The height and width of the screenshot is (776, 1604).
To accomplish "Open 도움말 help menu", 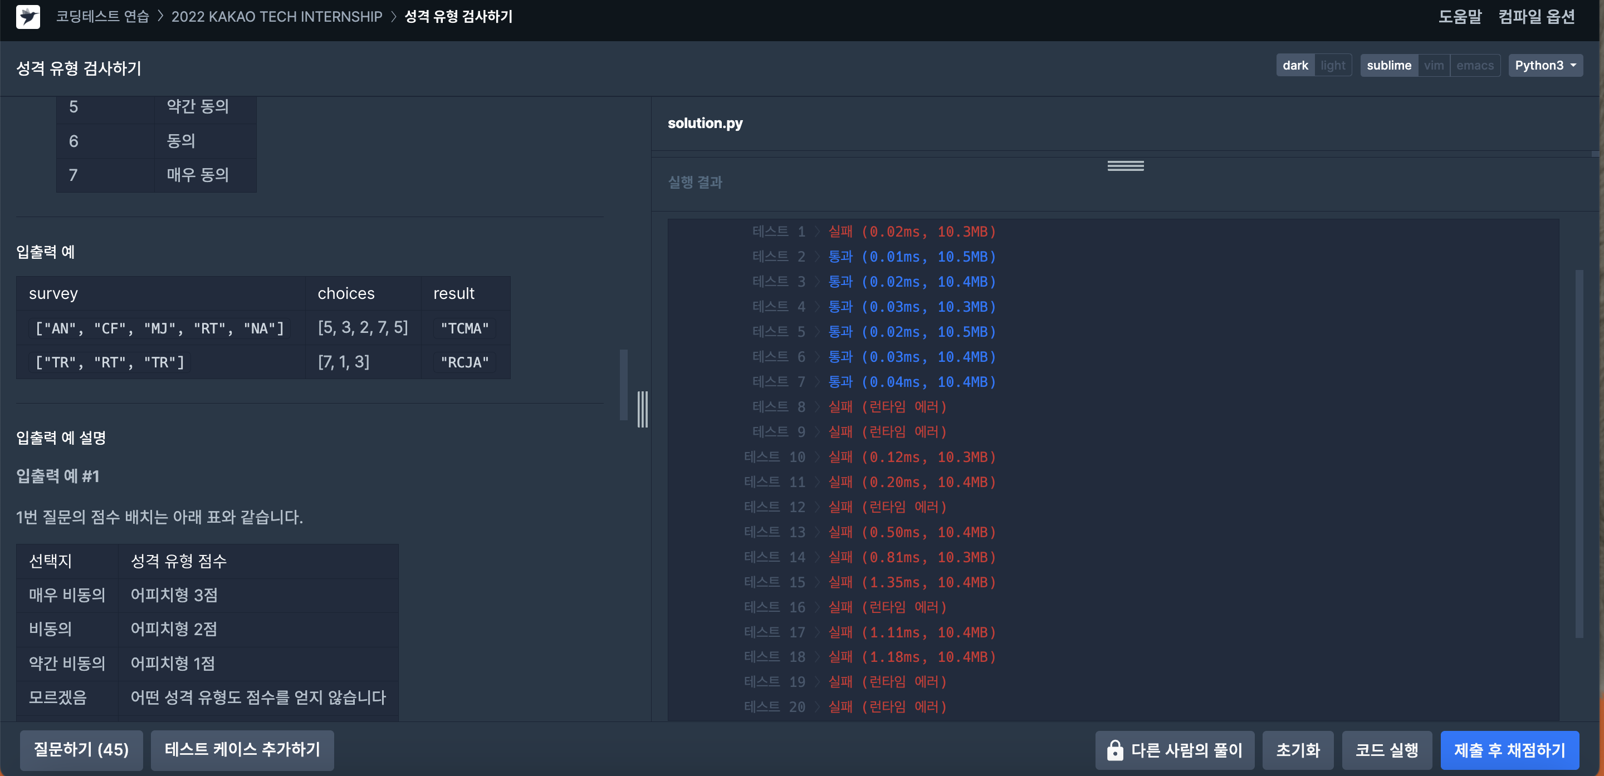I will tap(1460, 17).
